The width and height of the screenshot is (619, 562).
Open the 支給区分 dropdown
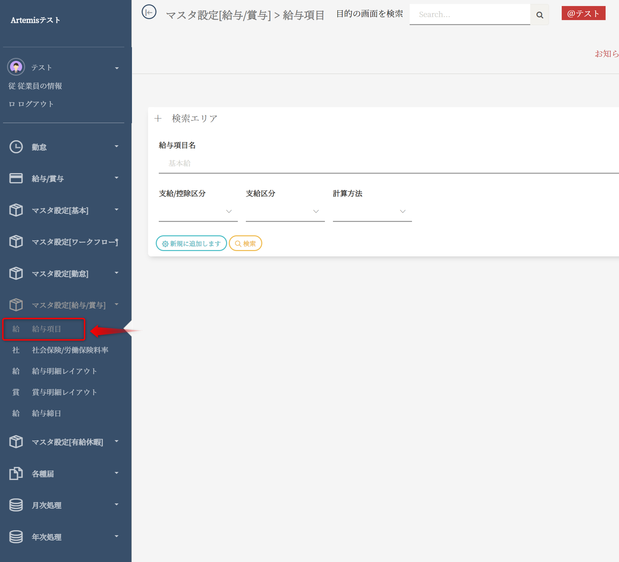pyautogui.click(x=285, y=212)
